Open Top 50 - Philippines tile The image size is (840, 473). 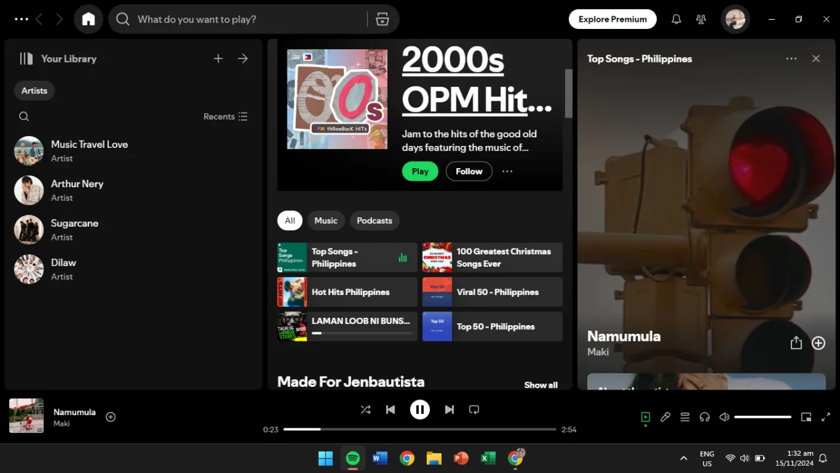pos(492,327)
